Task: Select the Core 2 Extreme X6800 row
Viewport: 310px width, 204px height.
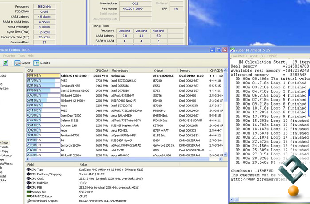Action: (x=124, y=91)
